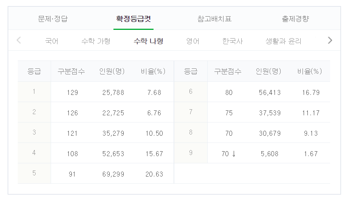The height and width of the screenshot is (203, 346).
Task: Click the percentage 9.13
Action: point(311,133)
